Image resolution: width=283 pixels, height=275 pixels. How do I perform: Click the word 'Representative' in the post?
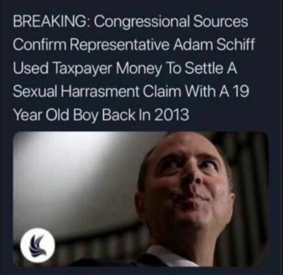pyautogui.click(x=120, y=46)
